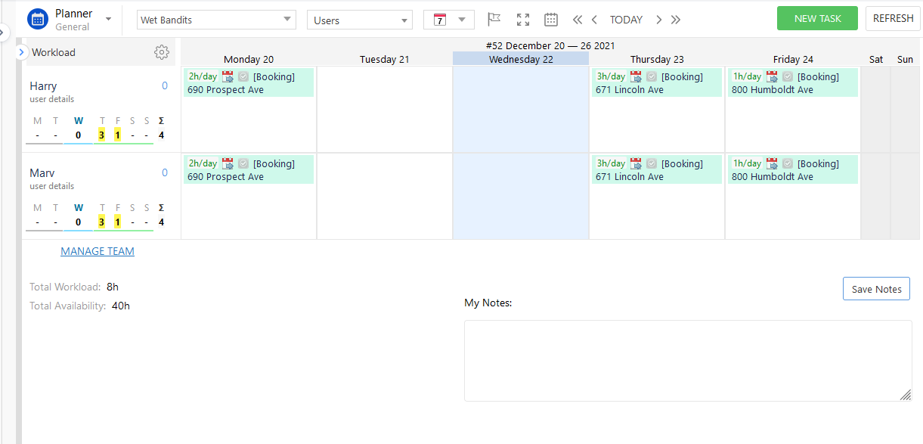Open Harry's 690 Prospect Ave booking text
Image resolution: width=923 pixels, height=444 pixels.
225,90
